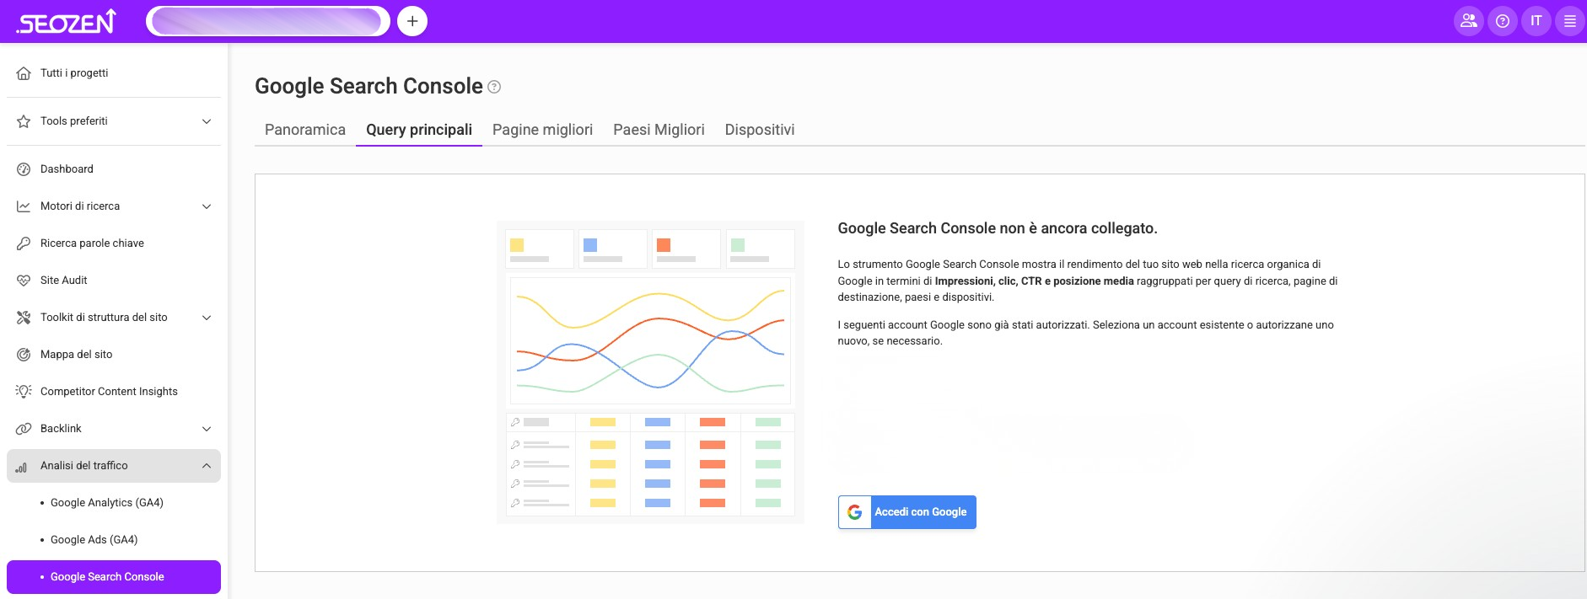Click the bar chart icon of Analisi del traffico
The image size is (1587, 599).
click(x=22, y=467)
